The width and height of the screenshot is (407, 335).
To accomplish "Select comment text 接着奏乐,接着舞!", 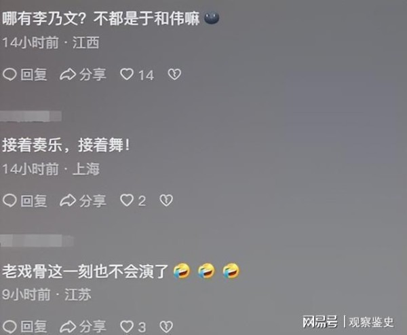I will pos(66,145).
